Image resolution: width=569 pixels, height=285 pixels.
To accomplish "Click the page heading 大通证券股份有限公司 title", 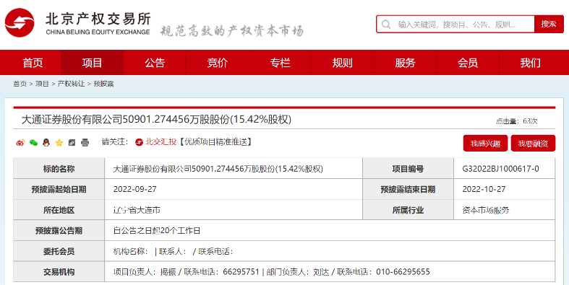I will click(x=156, y=120).
